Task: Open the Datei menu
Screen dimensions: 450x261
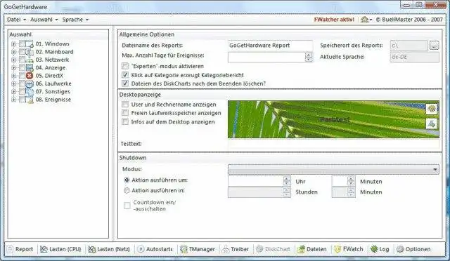Action: (x=16, y=20)
